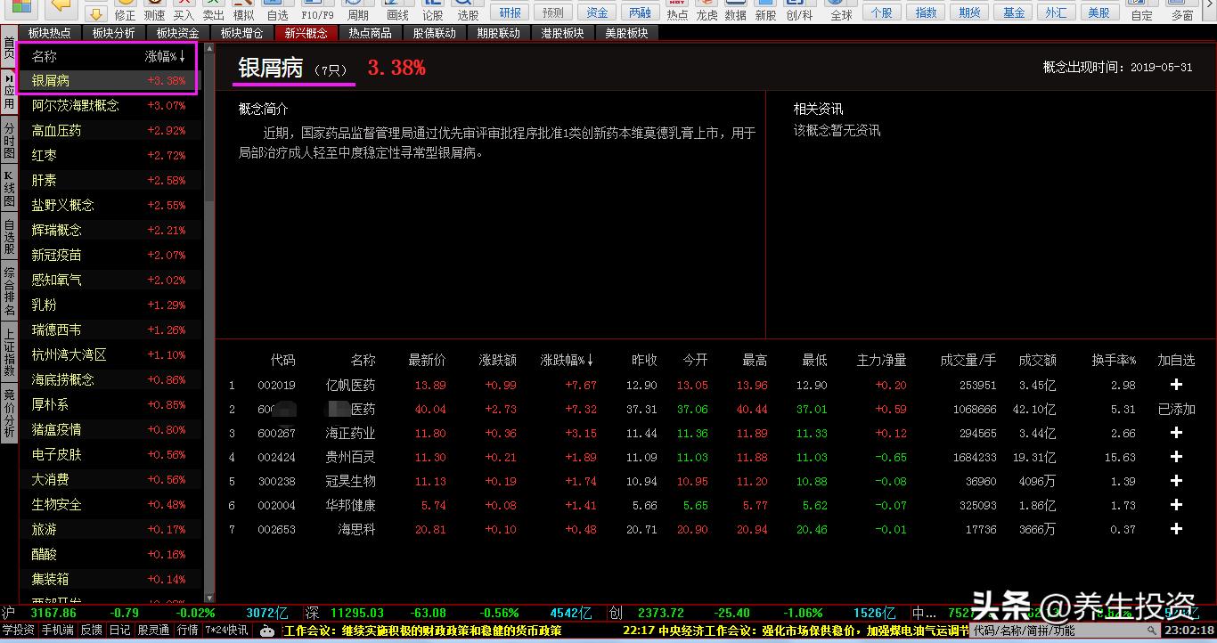Select 新冠疫苗 concept row

110,255
